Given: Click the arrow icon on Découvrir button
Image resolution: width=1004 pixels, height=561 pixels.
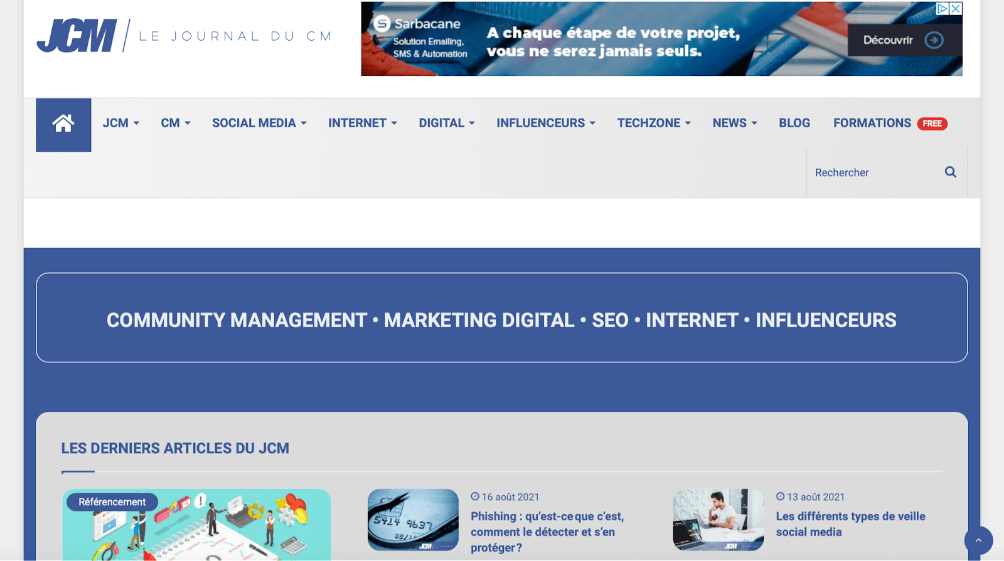Looking at the screenshot, I should [x=934, y=40].
